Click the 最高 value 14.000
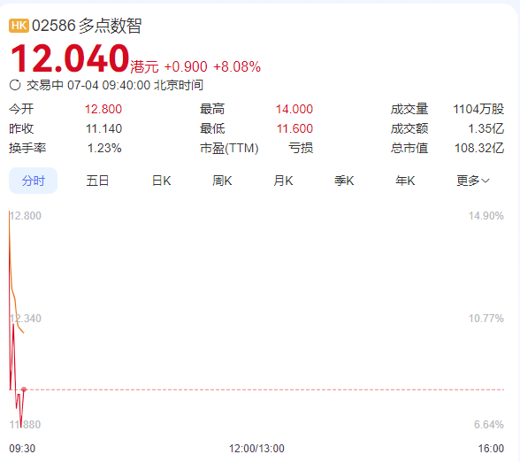 pos(294,109)
